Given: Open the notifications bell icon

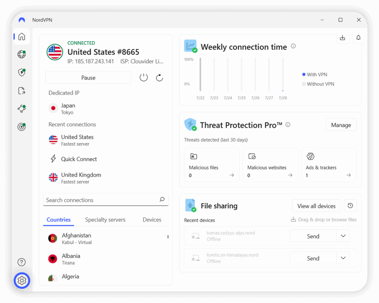Looking at the screenshot, I should point(358,37).
